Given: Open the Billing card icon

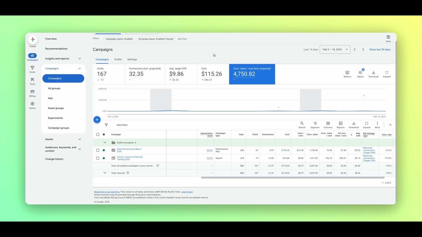Looking at the screenshot, I should click(32, 92).
